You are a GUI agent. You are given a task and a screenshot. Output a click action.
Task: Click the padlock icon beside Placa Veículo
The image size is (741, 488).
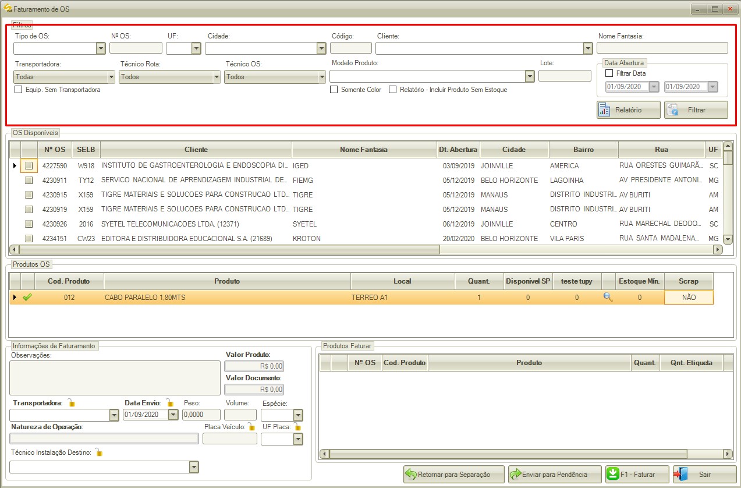click(x=251, y=427)
